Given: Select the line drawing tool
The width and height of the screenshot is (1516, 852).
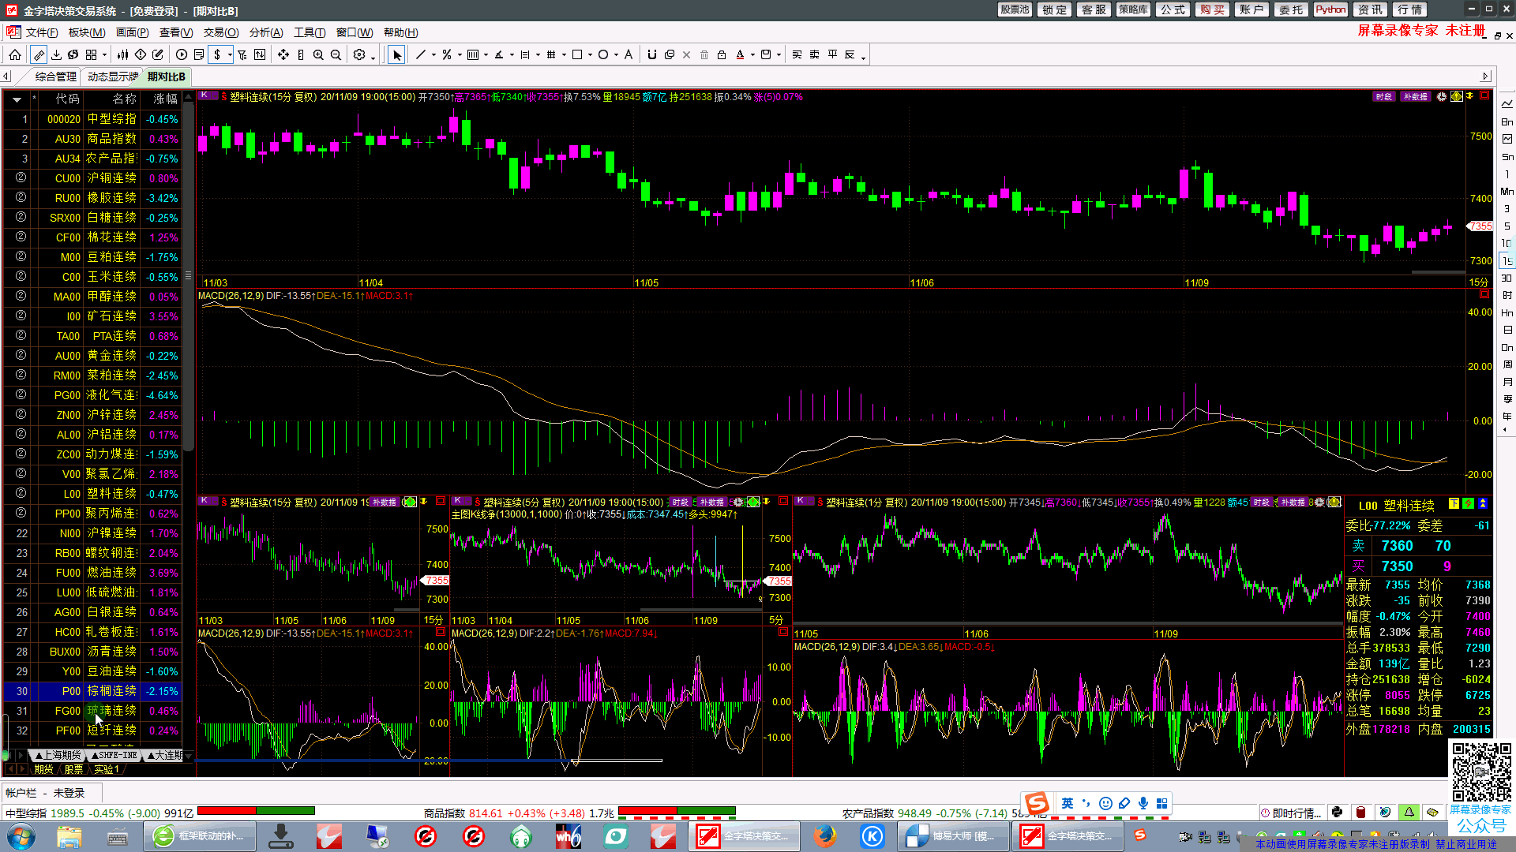Looking at the screenshot, I should (420, 54).
